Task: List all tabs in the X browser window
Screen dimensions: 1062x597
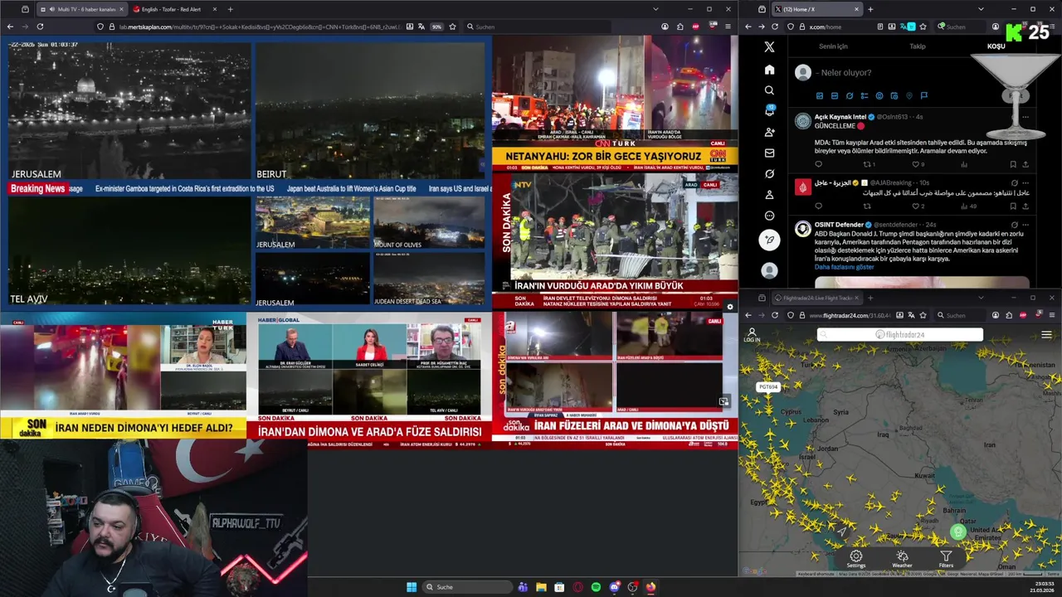Action: [981, 9]
